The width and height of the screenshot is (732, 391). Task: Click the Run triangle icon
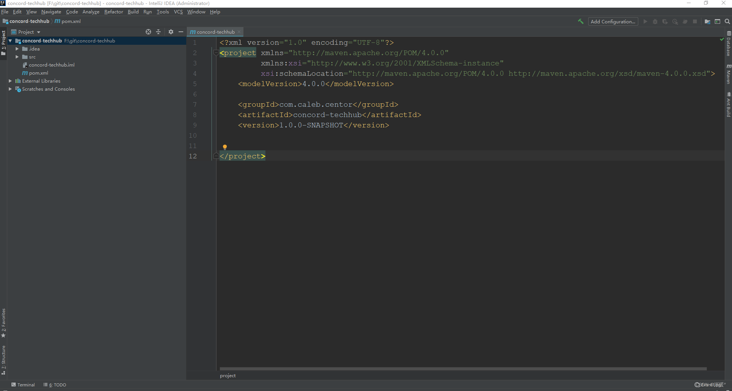645,21
